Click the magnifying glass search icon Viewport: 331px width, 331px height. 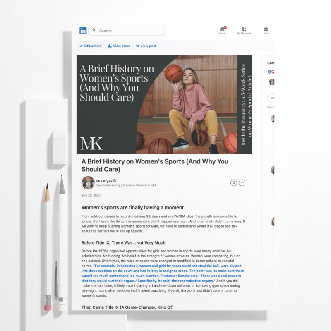tap(94, 30)
